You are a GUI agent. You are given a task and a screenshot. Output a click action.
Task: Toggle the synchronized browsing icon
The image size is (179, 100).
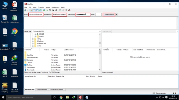[x=66, y=10]
